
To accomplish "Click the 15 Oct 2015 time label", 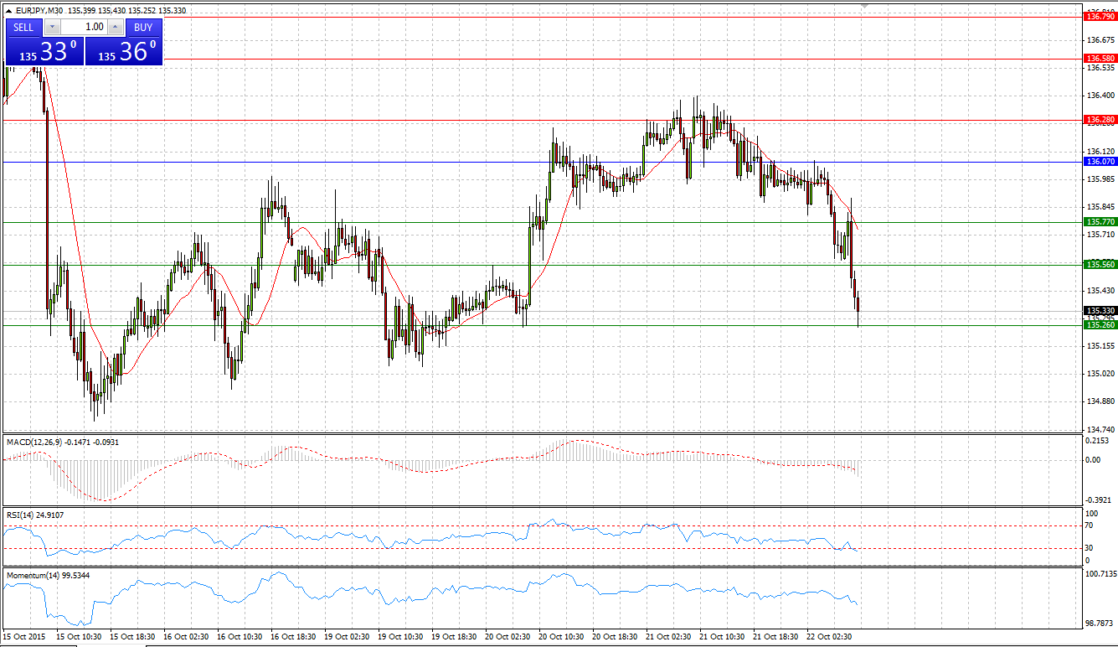I will (x=25, y=637).
